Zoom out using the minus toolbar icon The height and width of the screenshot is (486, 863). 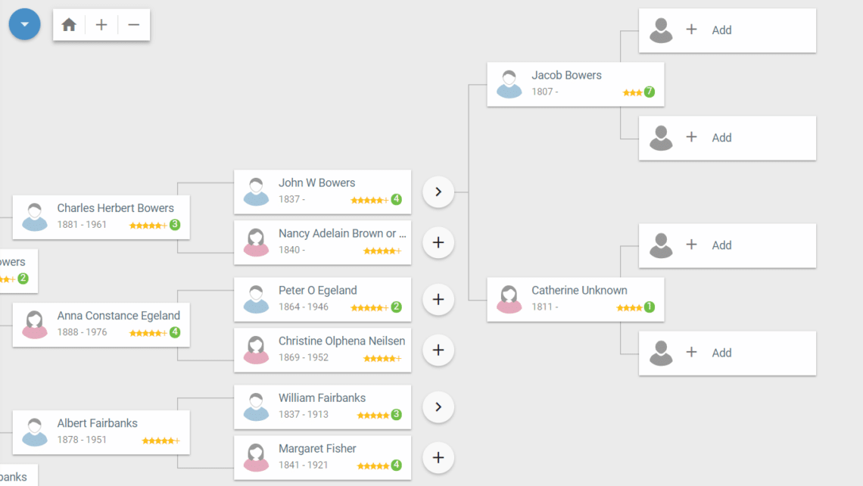[x=133, y=24]
